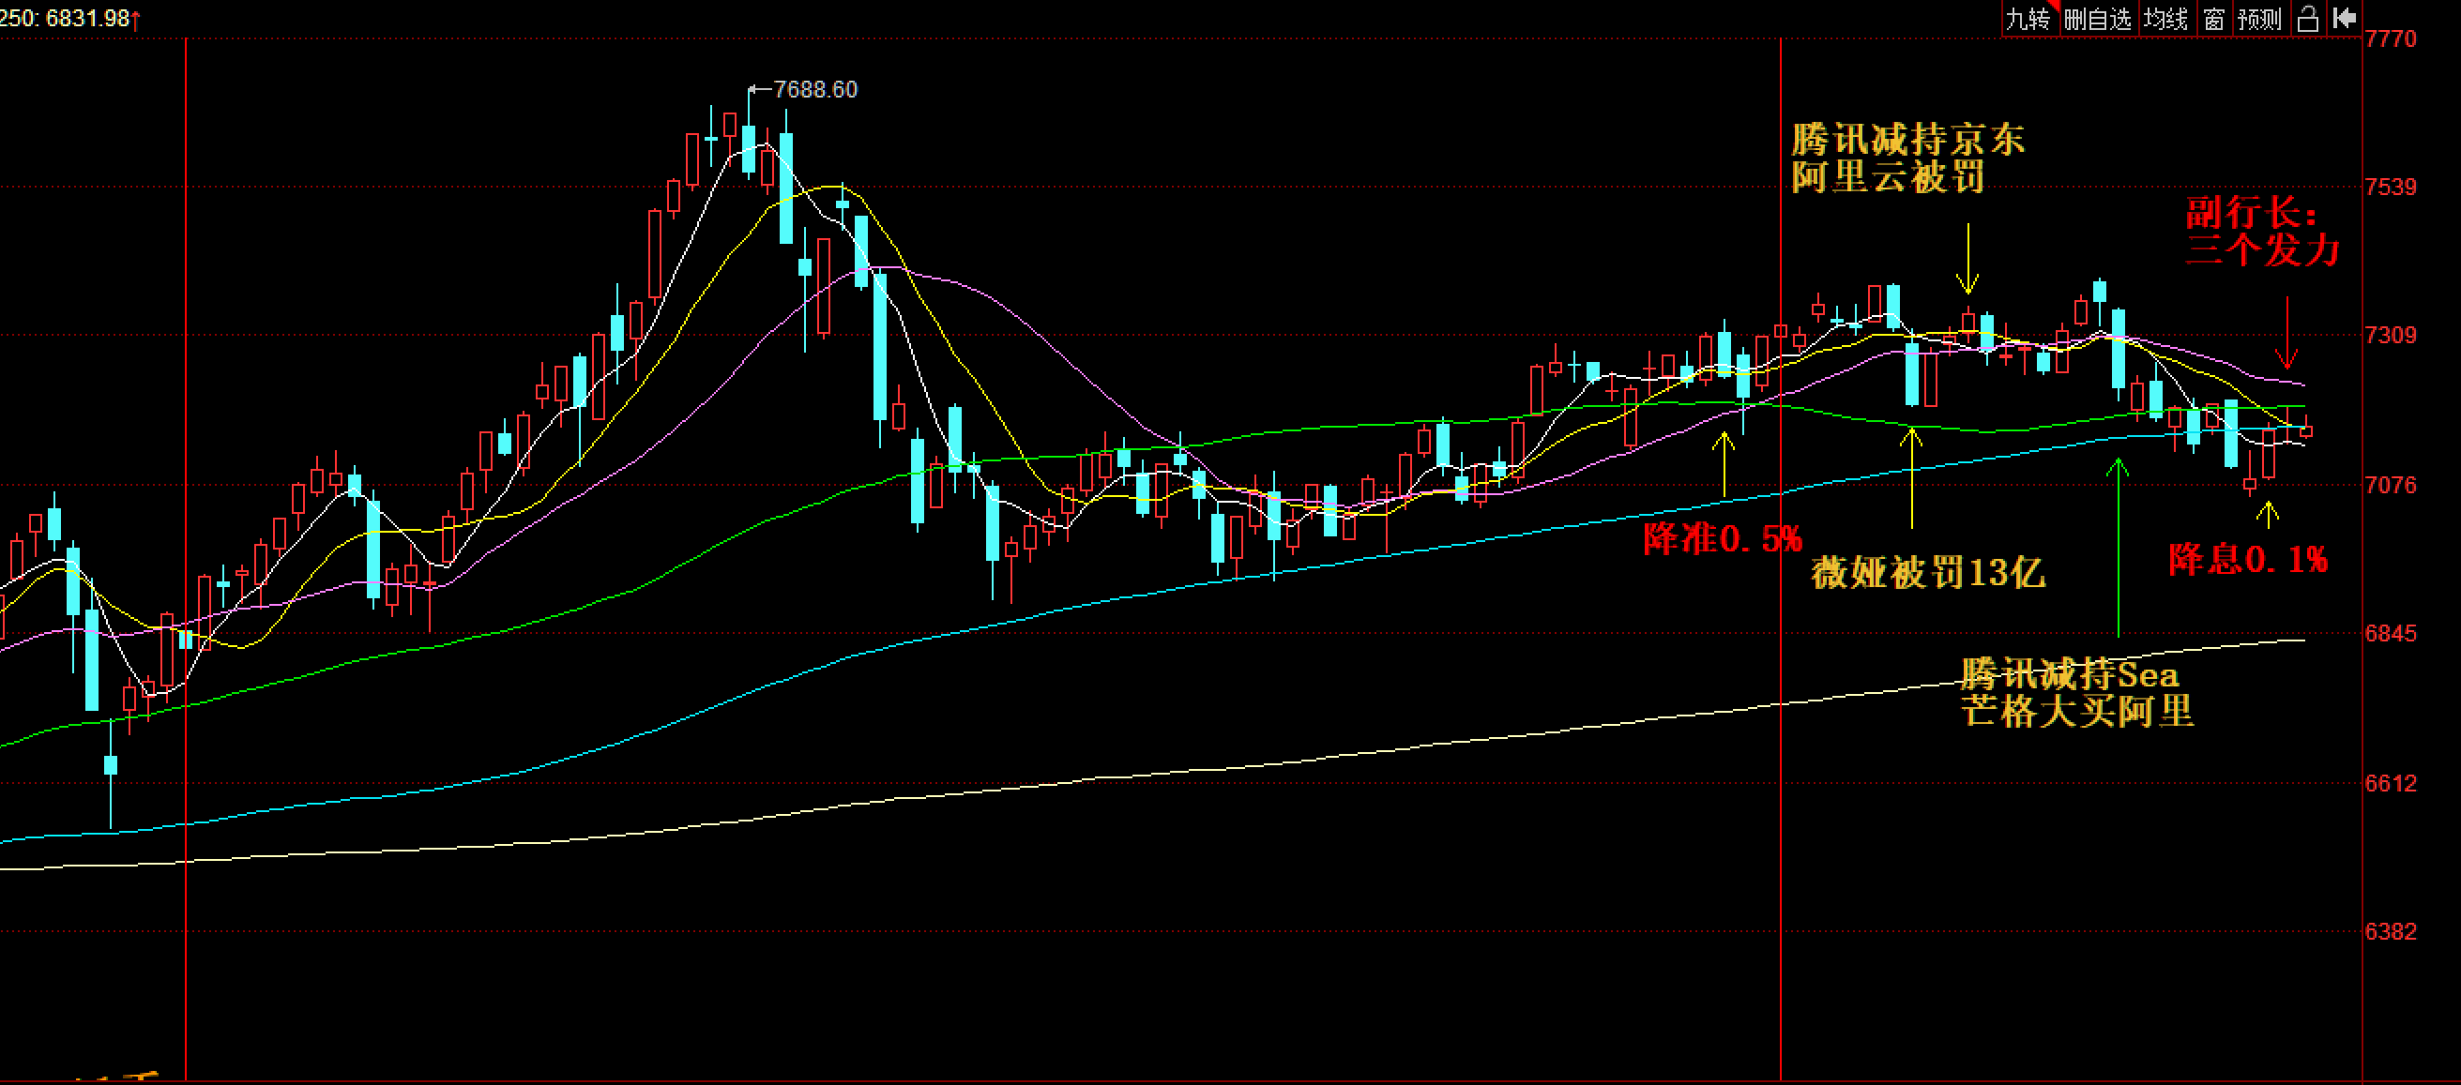Toggle the 九转 indicator button
The image size is (2461, 1085).
point(2028,18)
